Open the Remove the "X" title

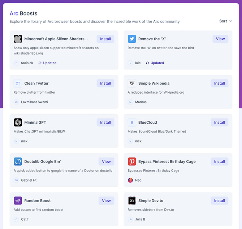(152, 39)
